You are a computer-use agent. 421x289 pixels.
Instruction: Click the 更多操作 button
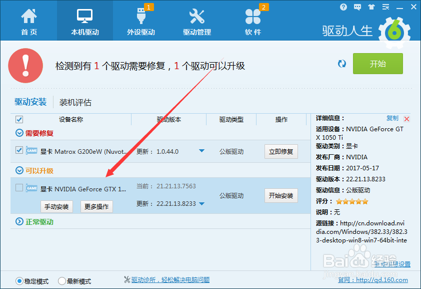tap(96, 206)
